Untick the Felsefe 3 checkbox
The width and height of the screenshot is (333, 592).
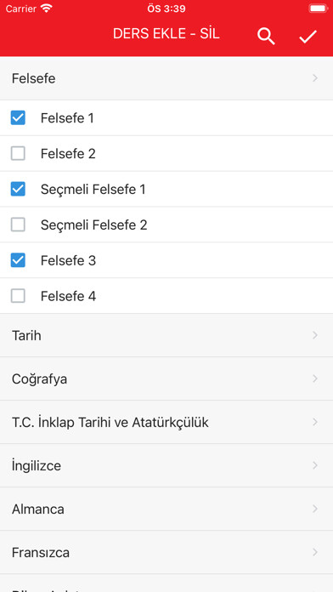pyautogui.click(x=18, y=260)
